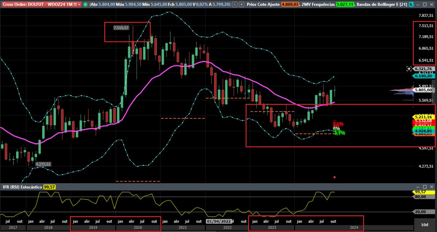Select the Prior Cote Ajuste indicator label
The image size is (437, 232).
pos(263,4)
